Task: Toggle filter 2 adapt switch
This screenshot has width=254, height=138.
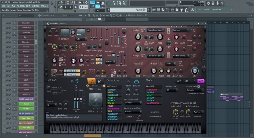Action: (133, 56)
